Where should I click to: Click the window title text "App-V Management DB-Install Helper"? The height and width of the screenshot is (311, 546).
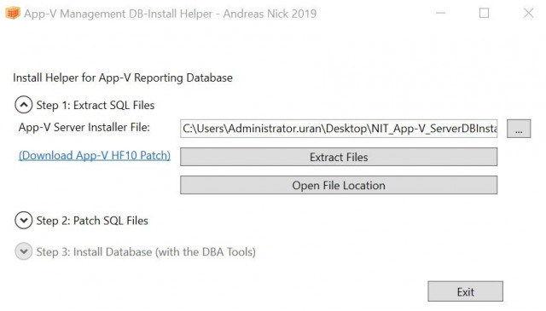[x=119, y=14]
